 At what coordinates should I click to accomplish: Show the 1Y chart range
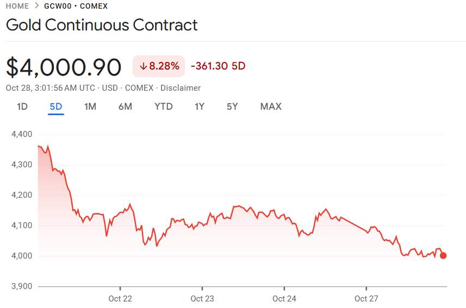(200, 106)
